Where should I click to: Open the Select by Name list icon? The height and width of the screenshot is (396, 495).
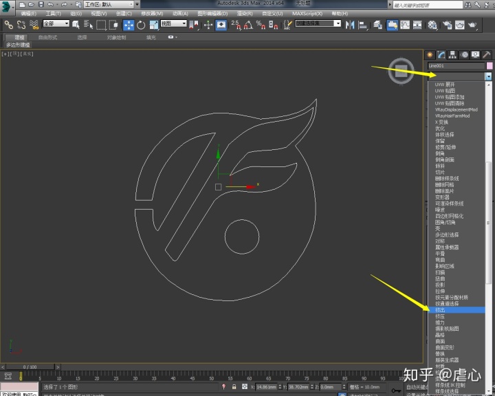pyautogui.click(x=89, y=25)
